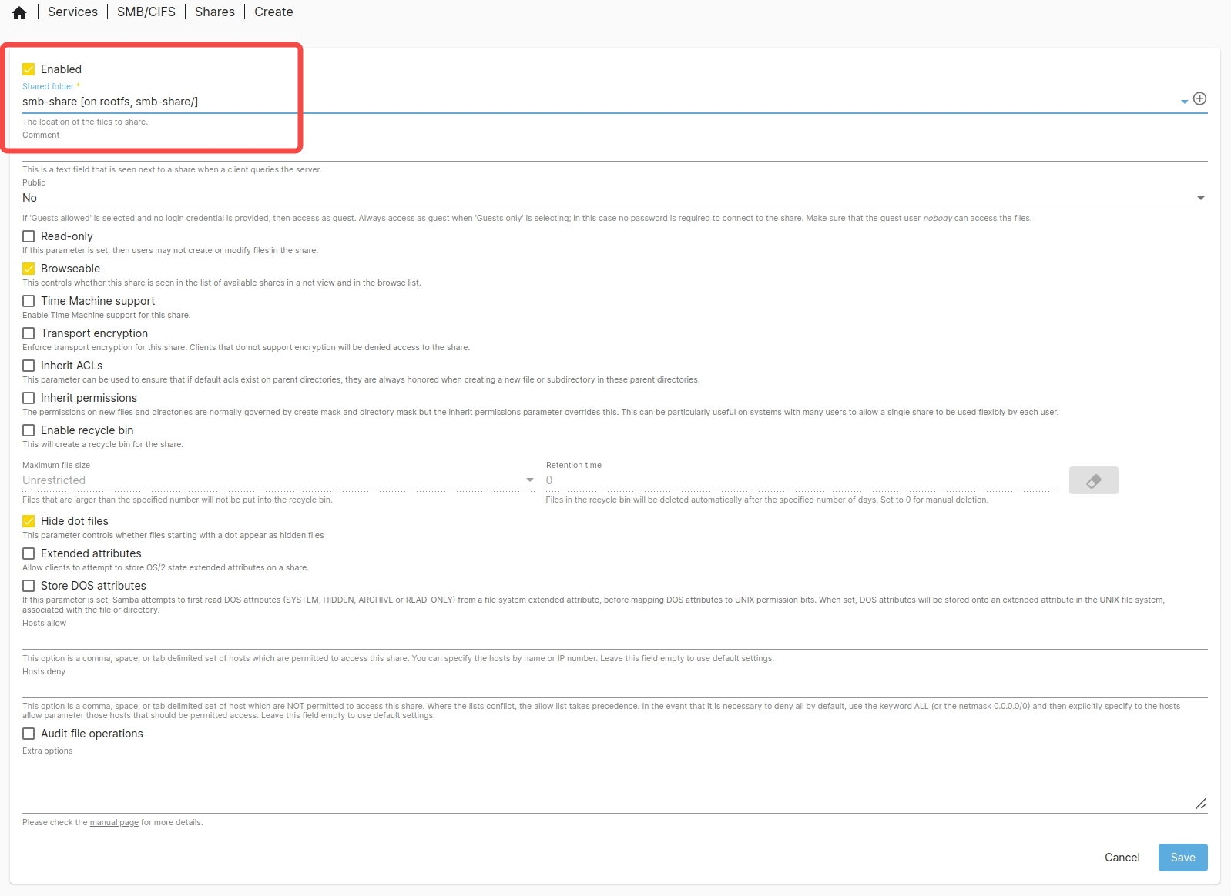Enable the Read-only checkbox
This screenshot has width=1231, height=896.
(29, 236)
